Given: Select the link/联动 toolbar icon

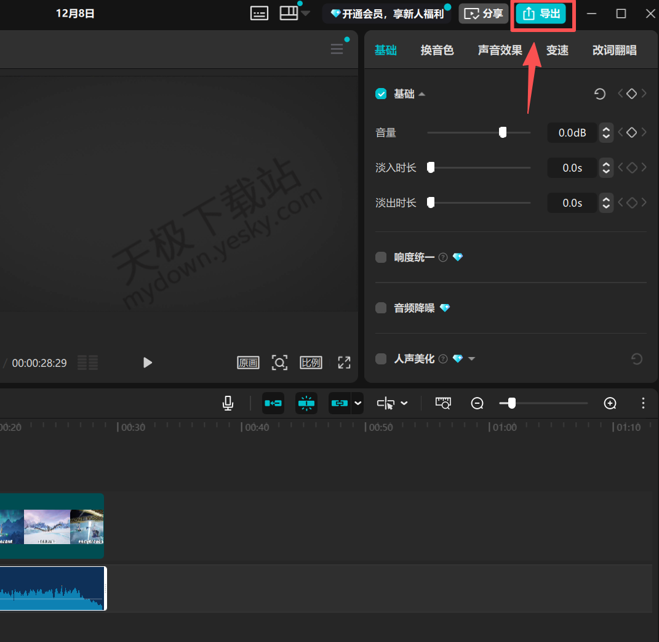Looking at the screenshot, I should tap(340, 403).
